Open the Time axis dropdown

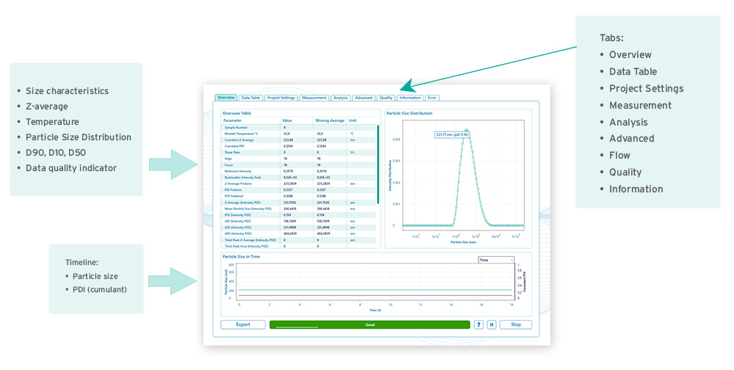point(496,260)
